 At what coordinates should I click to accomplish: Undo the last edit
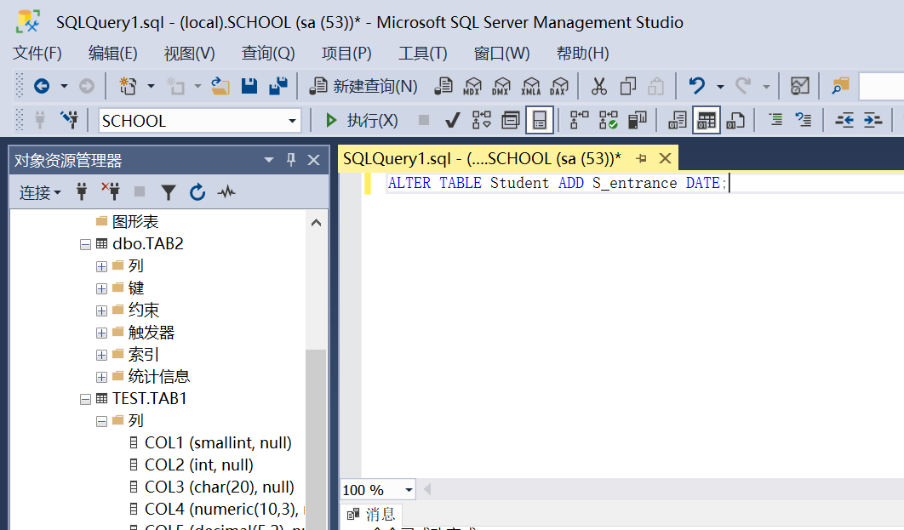pos(697,87)
